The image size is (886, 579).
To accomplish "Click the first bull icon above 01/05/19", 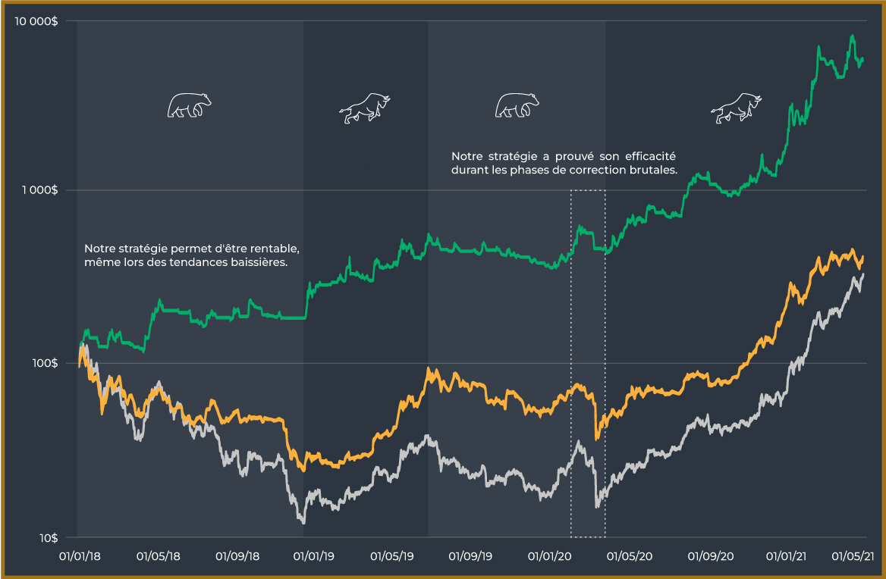I will pyautogui.click(x=365, y=108).
